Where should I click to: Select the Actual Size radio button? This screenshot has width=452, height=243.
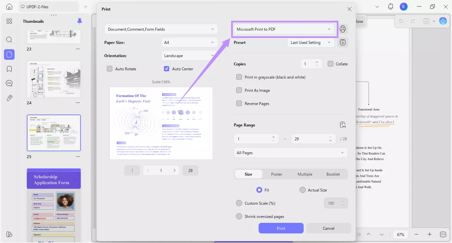[x=302, y=190]
